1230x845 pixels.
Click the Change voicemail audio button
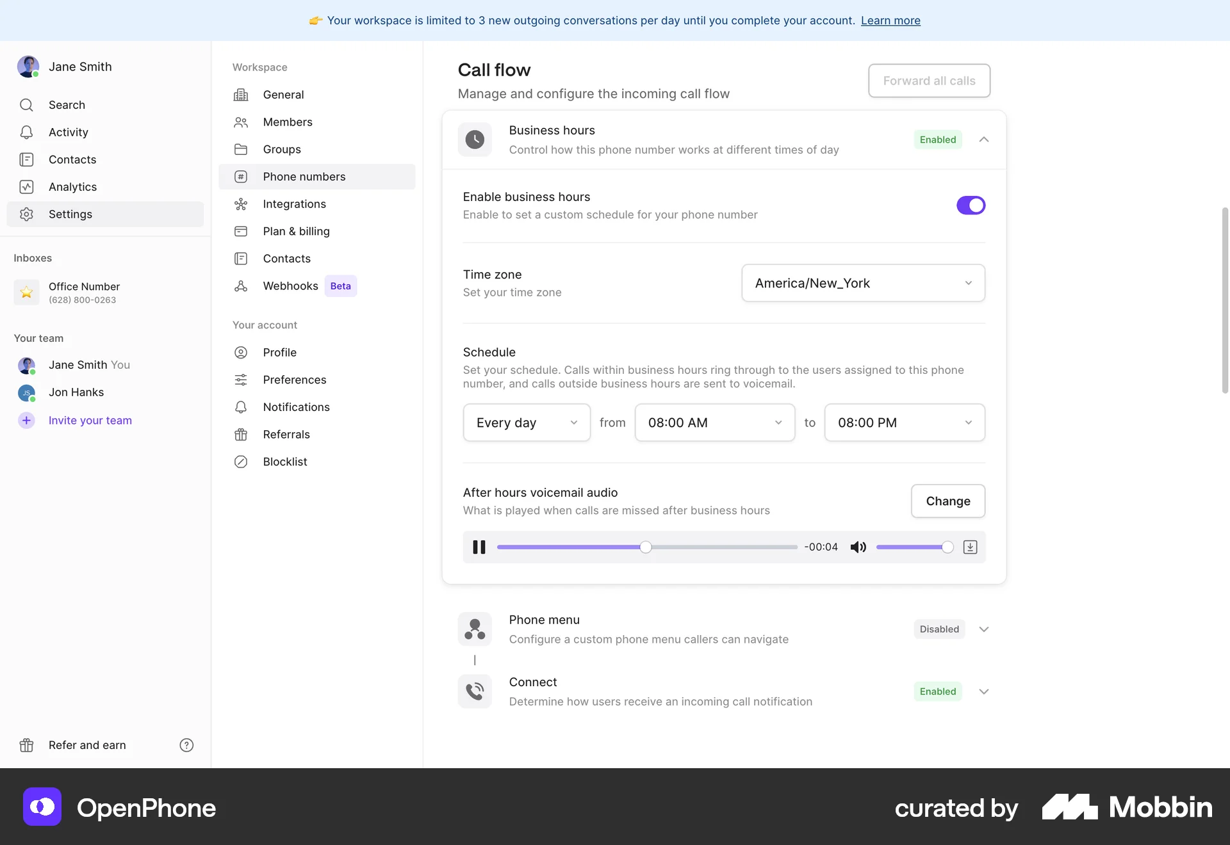[x=947, y=501]
